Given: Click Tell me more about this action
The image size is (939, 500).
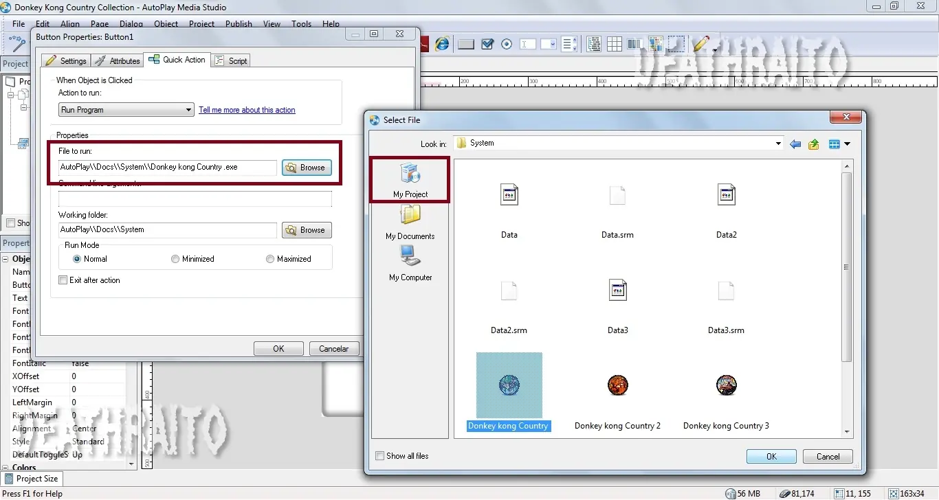Looking at the screenshot, I should [247, 110].
